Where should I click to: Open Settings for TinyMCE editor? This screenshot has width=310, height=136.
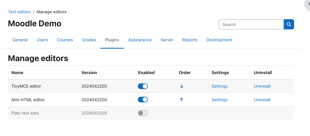tap(219, 86)
